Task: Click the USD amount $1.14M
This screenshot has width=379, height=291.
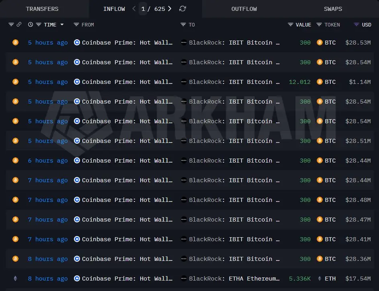Action: coord(360,82)
